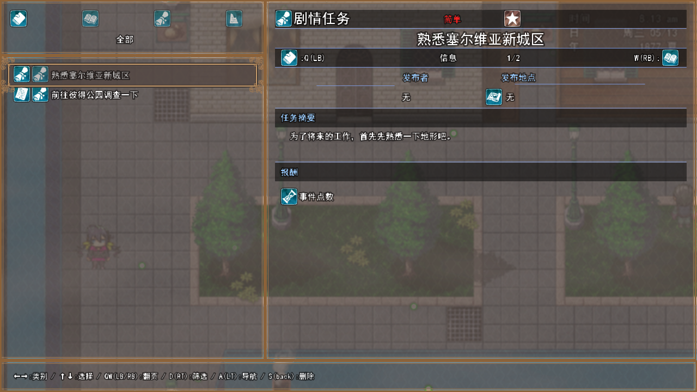The width and height of the screenshot is (697, 392).
Task: Click the 无 value beside the map icon
Action: point(510,97)
